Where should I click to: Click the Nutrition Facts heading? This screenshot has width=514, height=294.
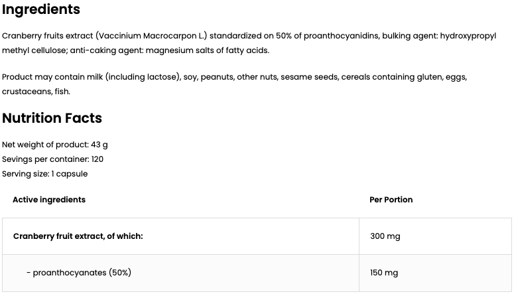click(x=52, y=118)
